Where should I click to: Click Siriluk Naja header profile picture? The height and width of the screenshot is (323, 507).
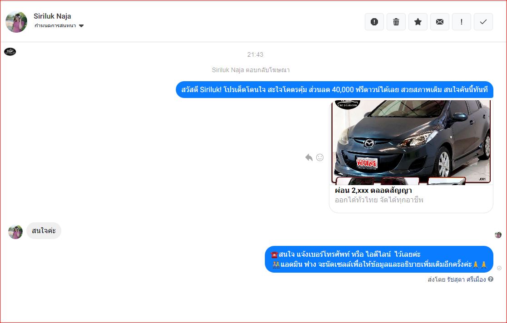[x=16, y=22]
